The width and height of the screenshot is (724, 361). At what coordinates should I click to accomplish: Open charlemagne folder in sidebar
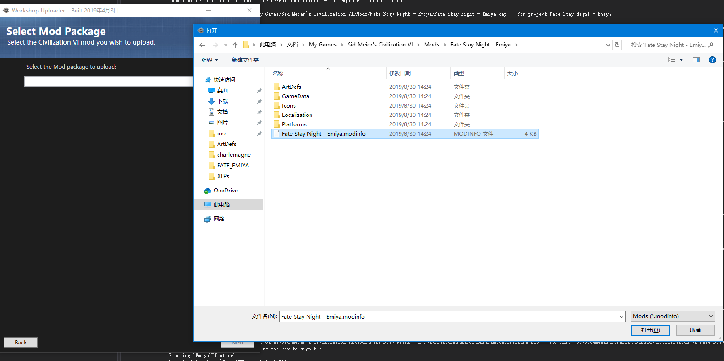234,154
